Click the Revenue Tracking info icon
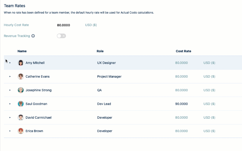Viewport: 242px width, 151px height. coord(33,36)
